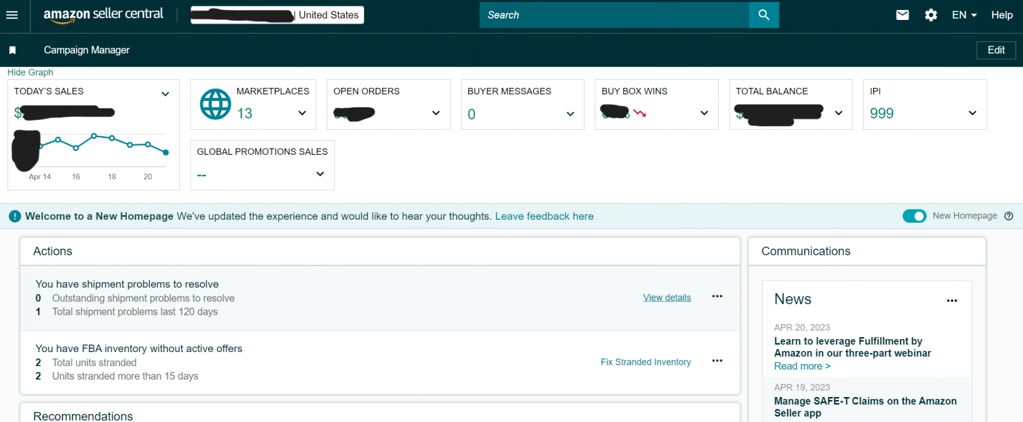
Task: Click the 'Welcome to a New Homepage' text
Action: (x=99, y=216)
